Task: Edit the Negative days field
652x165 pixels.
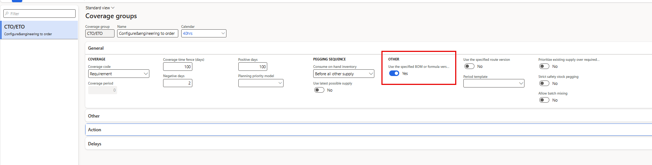Action: tap(178, 83)
